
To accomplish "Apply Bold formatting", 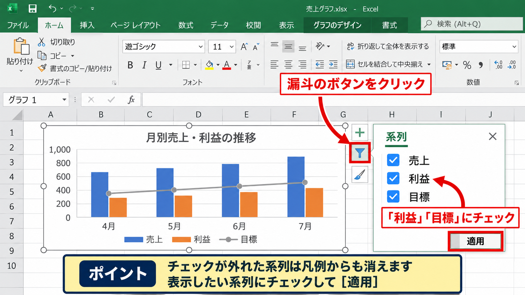I will (130, 65).
